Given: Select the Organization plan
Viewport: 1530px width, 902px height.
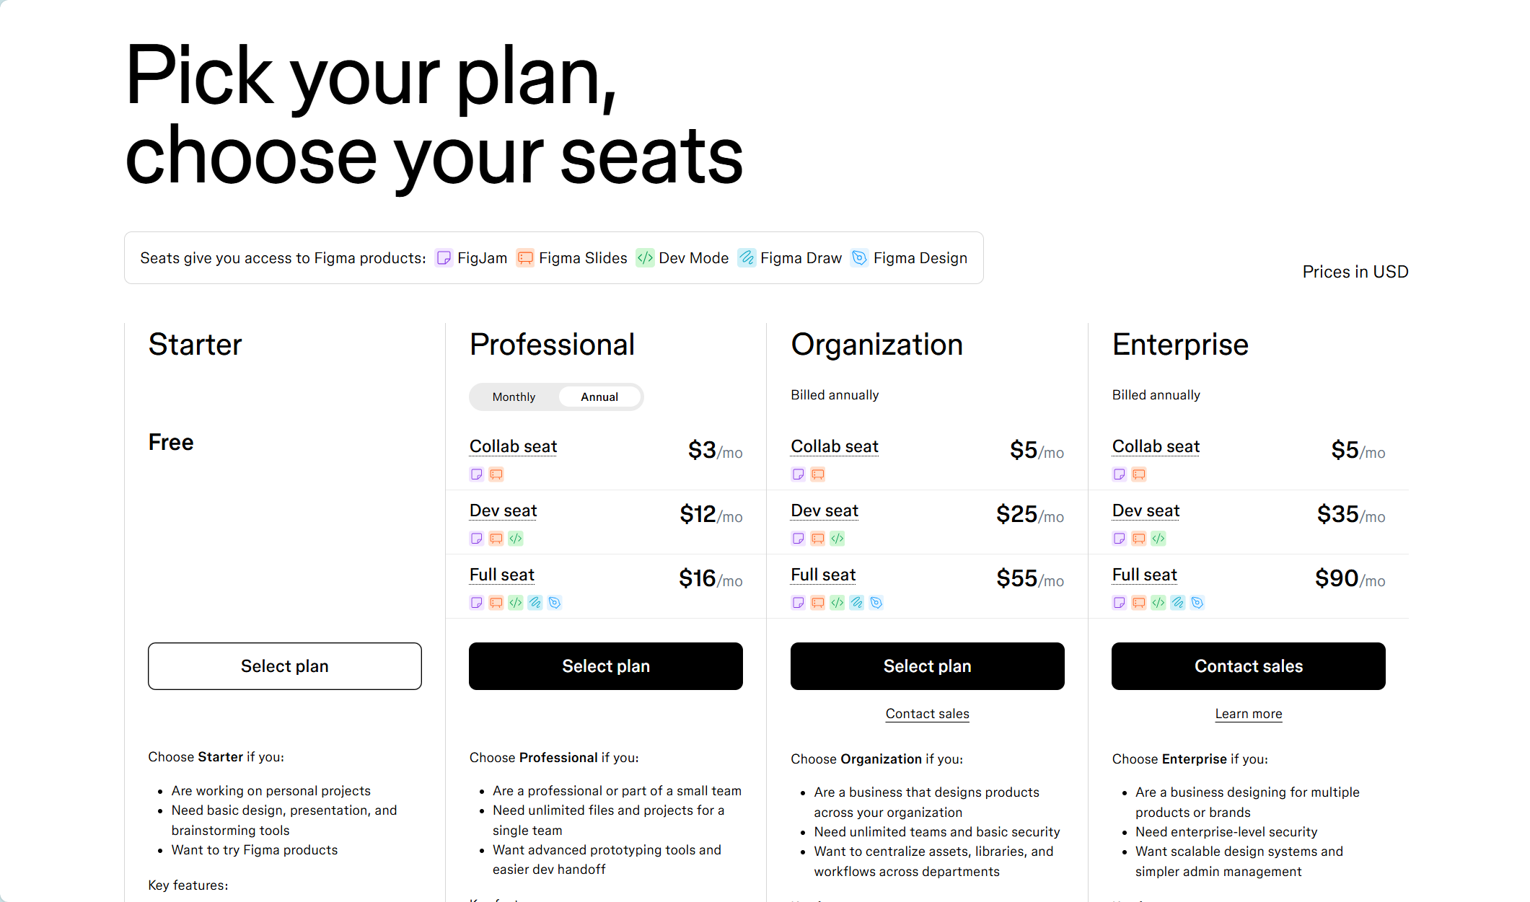Looking at the screenshot, I should pos(928,666).
